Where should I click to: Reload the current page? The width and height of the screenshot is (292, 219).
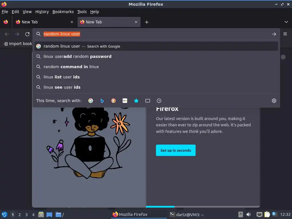coord(27,34)
